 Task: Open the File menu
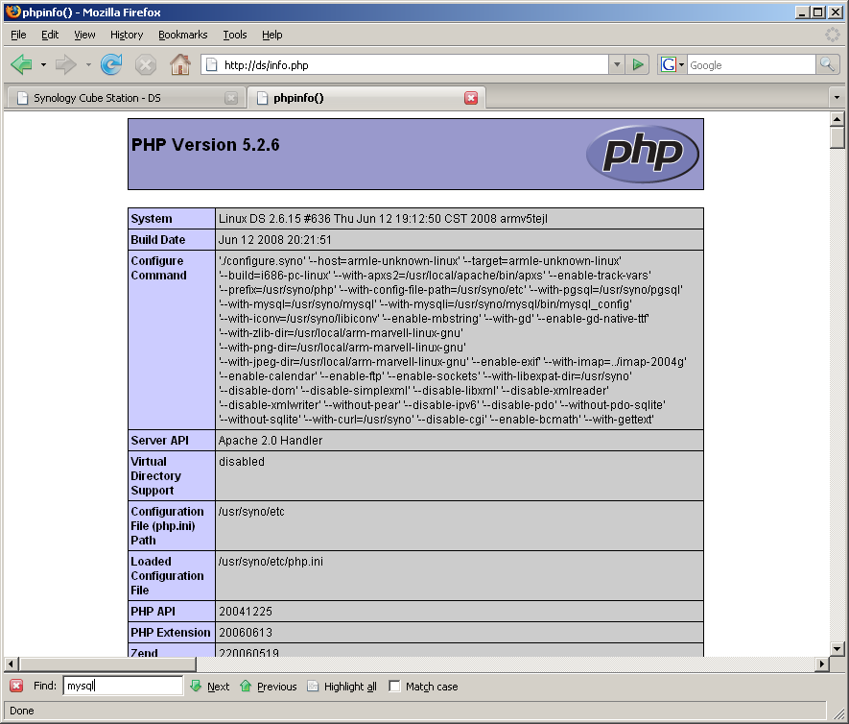(18, 35)
